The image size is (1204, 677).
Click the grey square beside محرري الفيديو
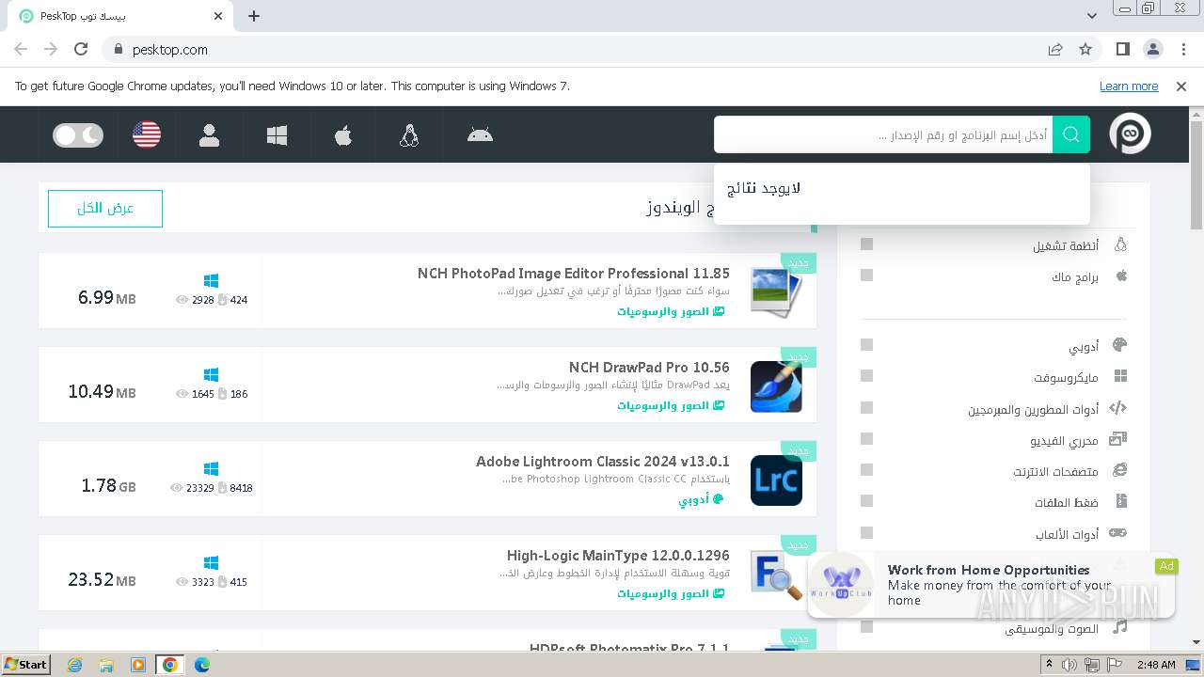[867, 439]
